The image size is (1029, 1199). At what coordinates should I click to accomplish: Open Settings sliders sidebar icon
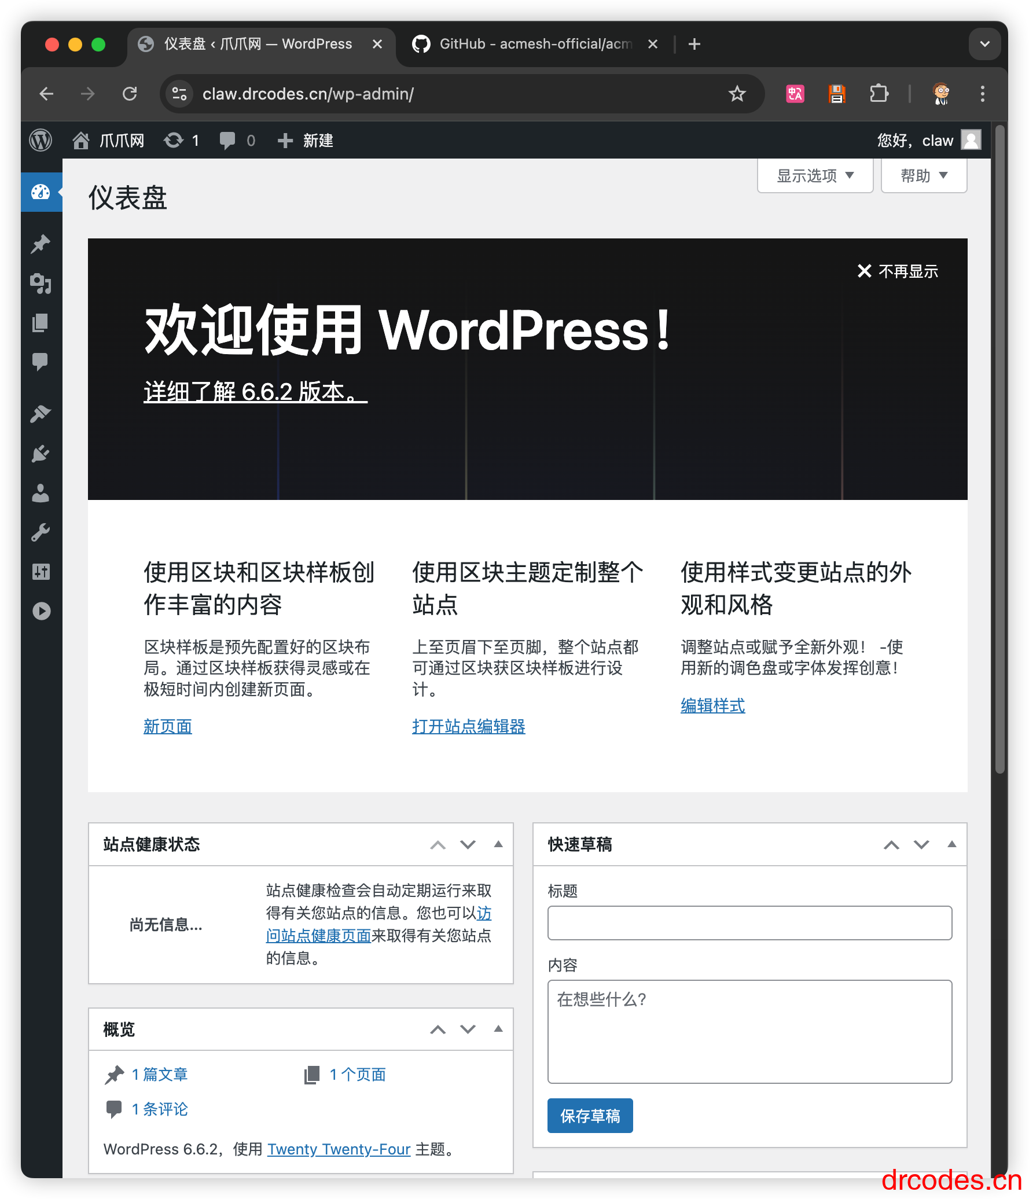(41, 572)
